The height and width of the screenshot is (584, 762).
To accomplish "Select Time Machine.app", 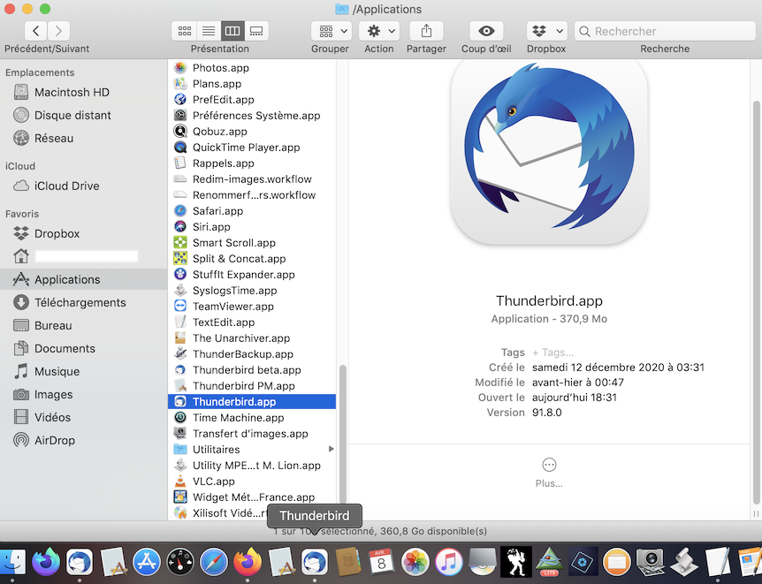I will [252, 417].
